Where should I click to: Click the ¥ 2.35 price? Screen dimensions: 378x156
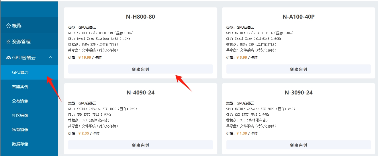[x=84, y=133]
